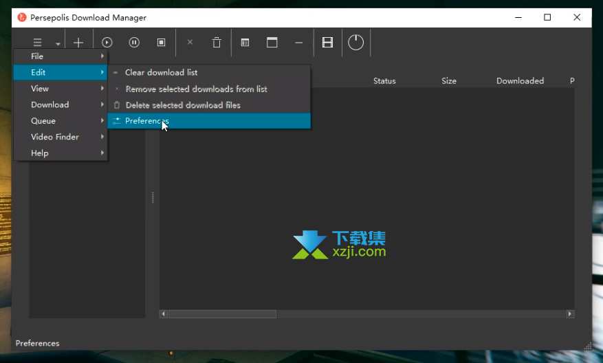Image resolution: width=603 pixels, height=363 pixels.
Task: Open the Download submenu
Action: click(61, 104)
